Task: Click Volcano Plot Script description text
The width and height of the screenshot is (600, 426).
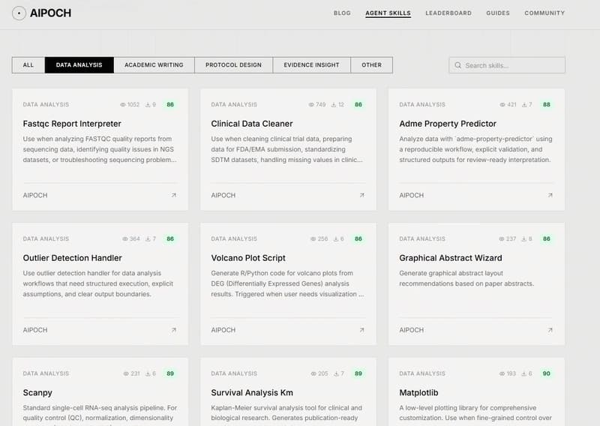Action: pyautogui.click(x=287, y=283)
